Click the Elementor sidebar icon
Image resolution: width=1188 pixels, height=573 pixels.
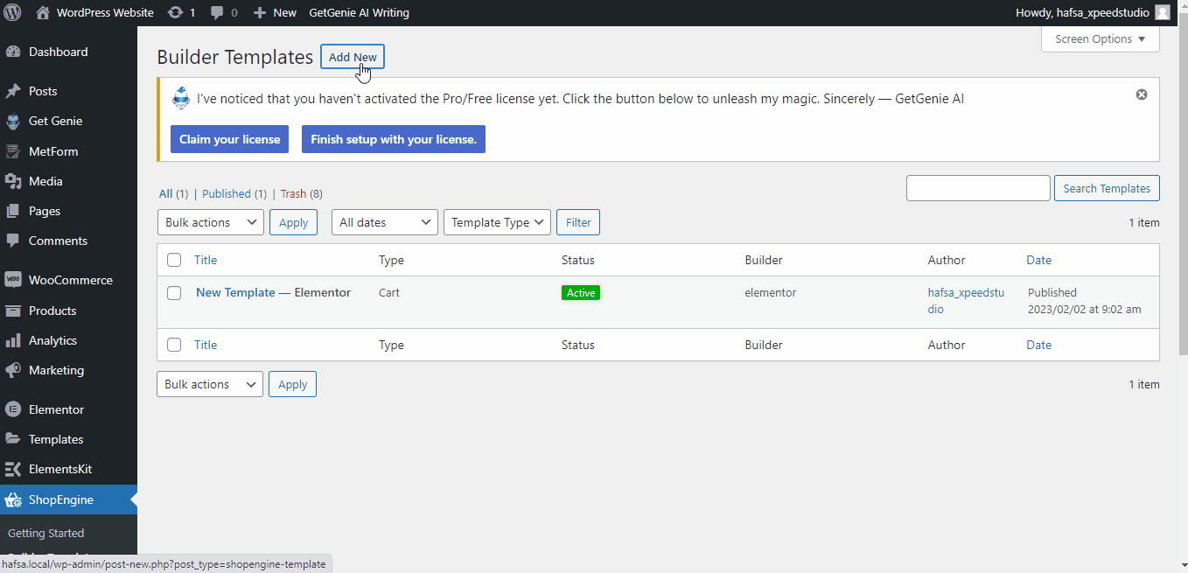coord(13,409)
